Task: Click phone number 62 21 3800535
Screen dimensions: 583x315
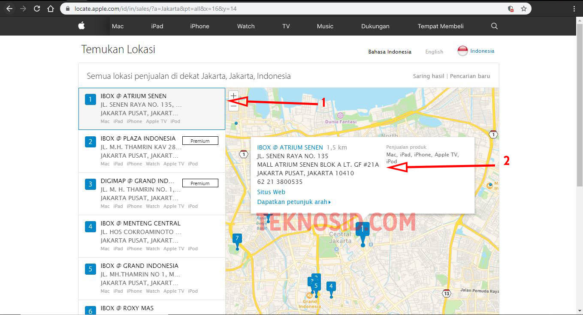Action: click(x=280, y=182)
